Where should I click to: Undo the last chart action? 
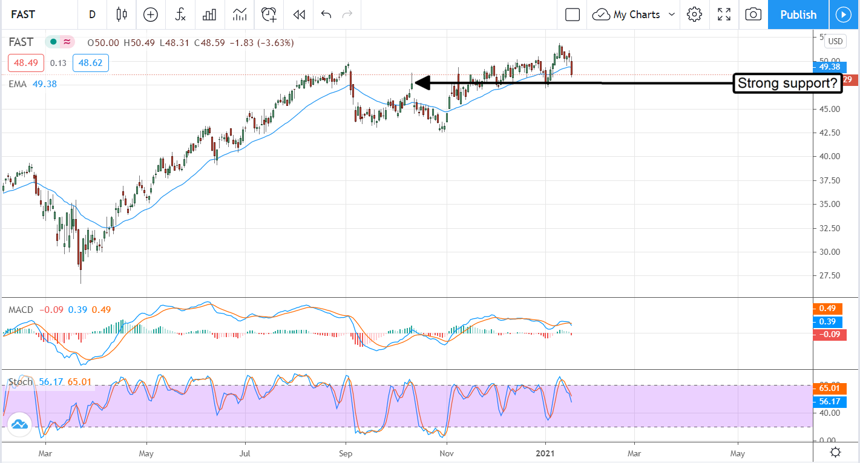pyautogui.click(x=326, y=15)
